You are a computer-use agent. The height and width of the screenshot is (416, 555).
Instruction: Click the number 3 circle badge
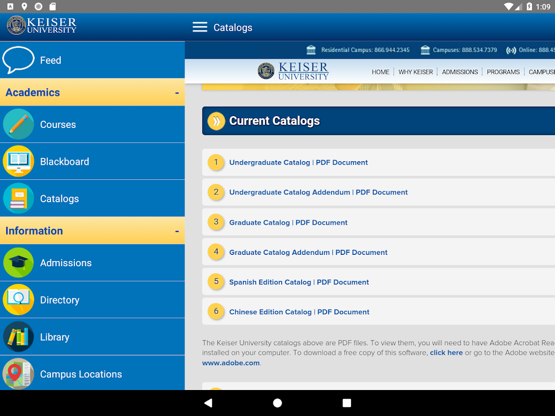coord(216,222)
